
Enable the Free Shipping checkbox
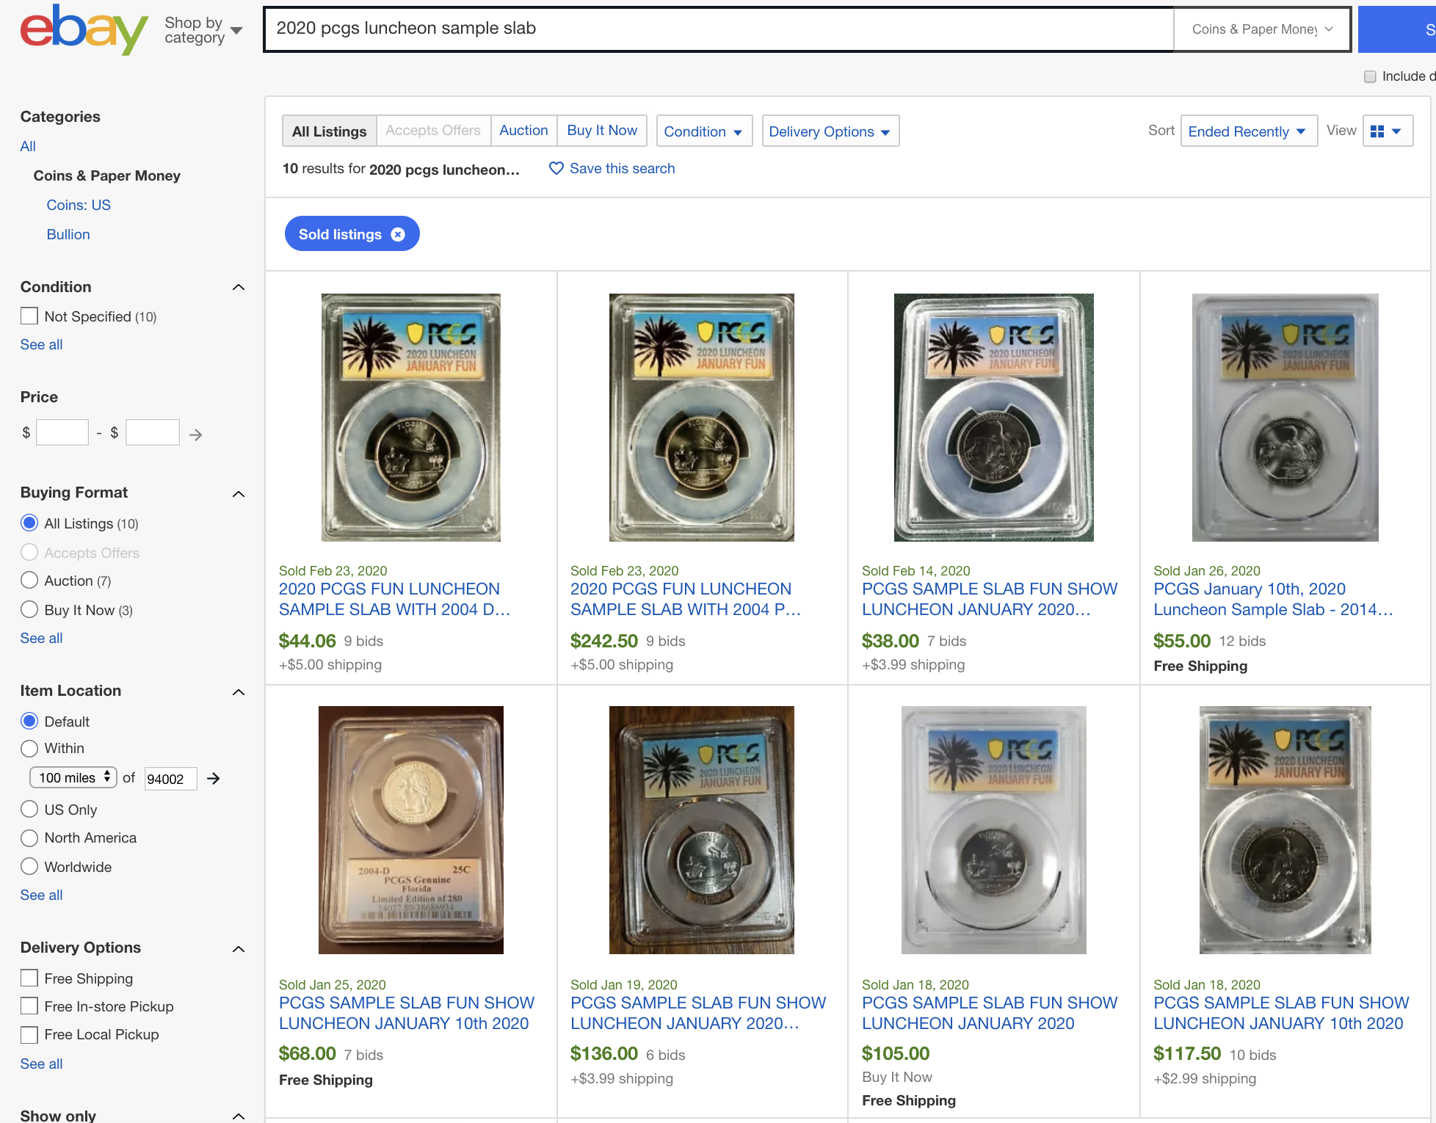29,978
